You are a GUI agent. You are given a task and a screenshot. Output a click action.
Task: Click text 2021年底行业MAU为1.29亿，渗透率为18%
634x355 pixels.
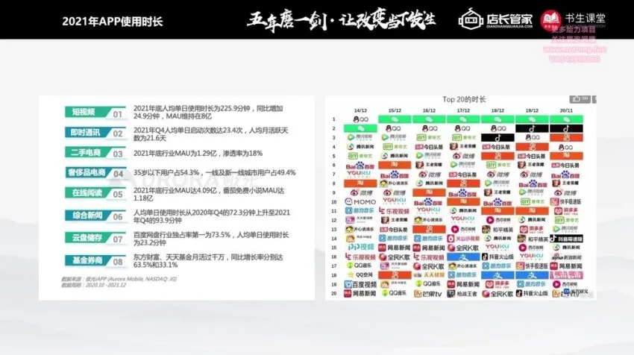pos(198,153)
